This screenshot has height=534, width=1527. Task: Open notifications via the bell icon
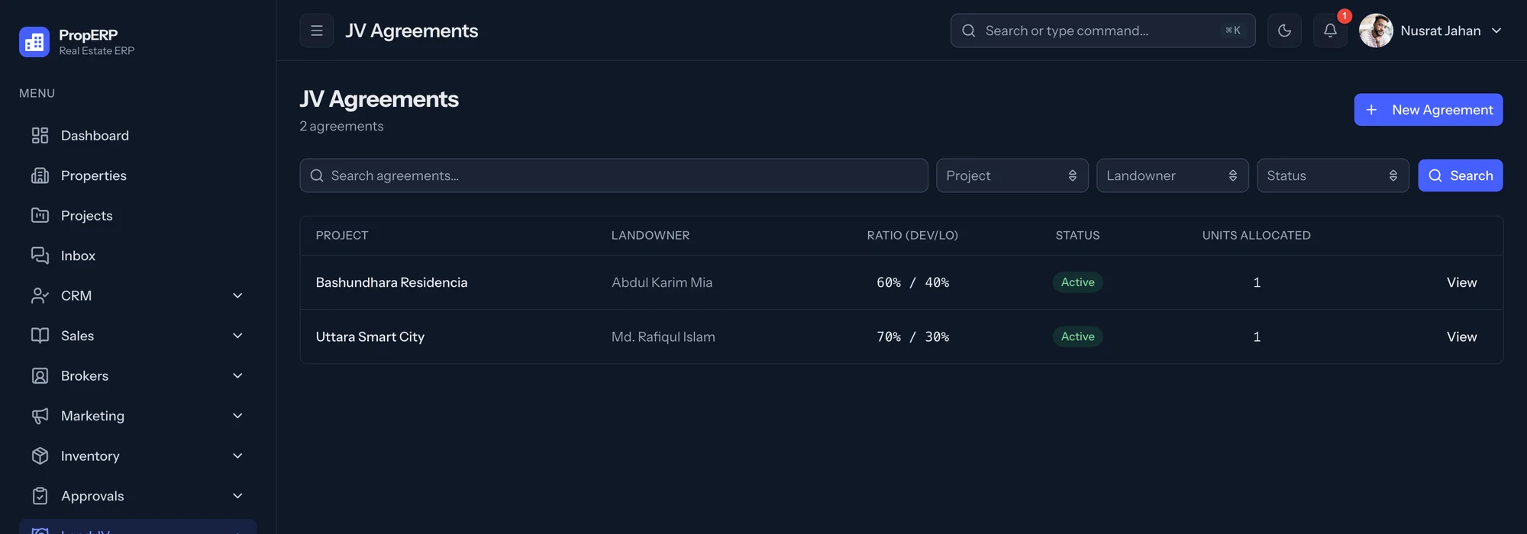[x=1330, y=31]
